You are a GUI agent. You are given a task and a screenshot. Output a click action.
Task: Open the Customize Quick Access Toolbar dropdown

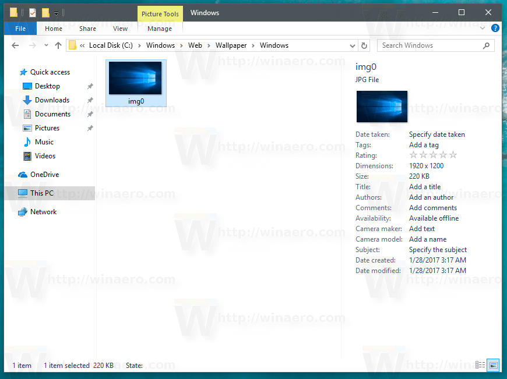(56, 12)
